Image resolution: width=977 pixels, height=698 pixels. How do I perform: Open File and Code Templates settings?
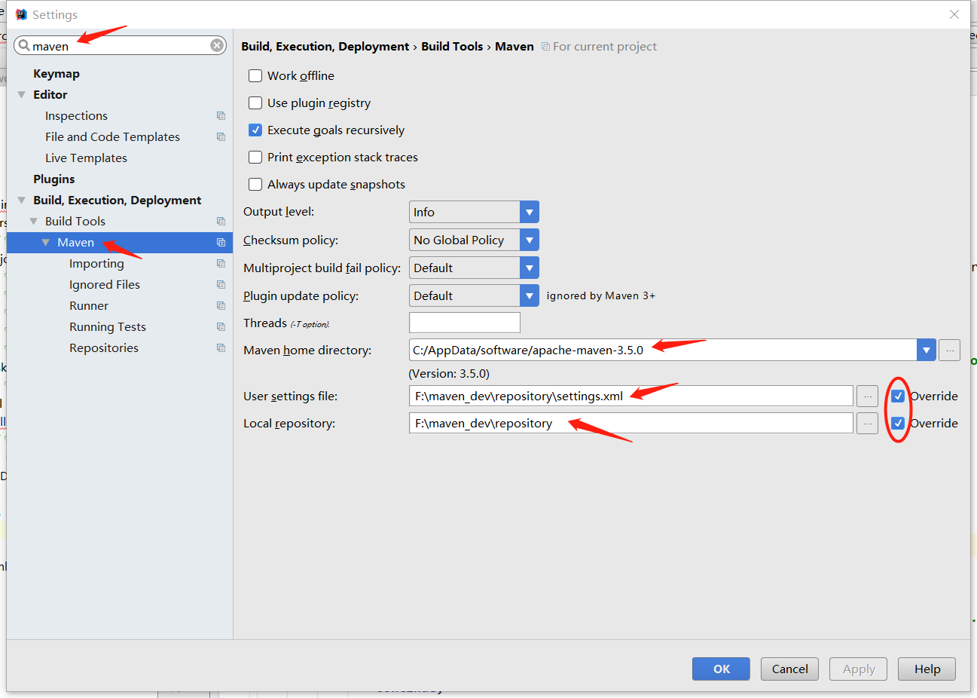click(x=112, y=136)
